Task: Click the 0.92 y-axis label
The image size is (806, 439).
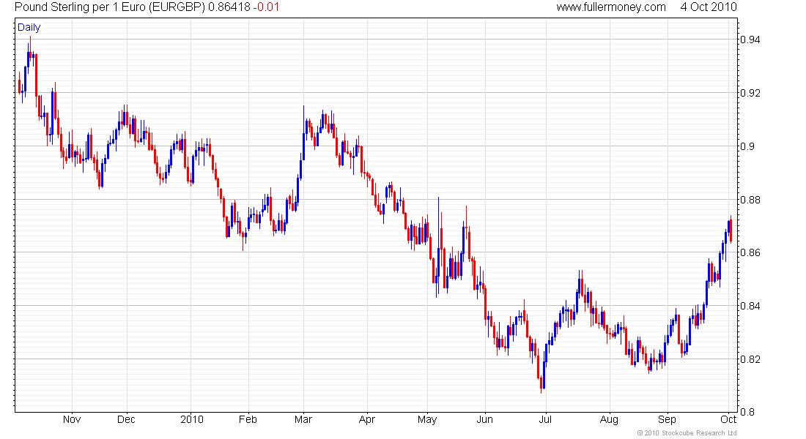Action: point(750,93)
